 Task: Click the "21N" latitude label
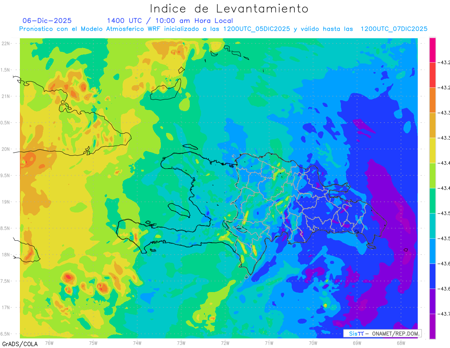tap(6, 96)
